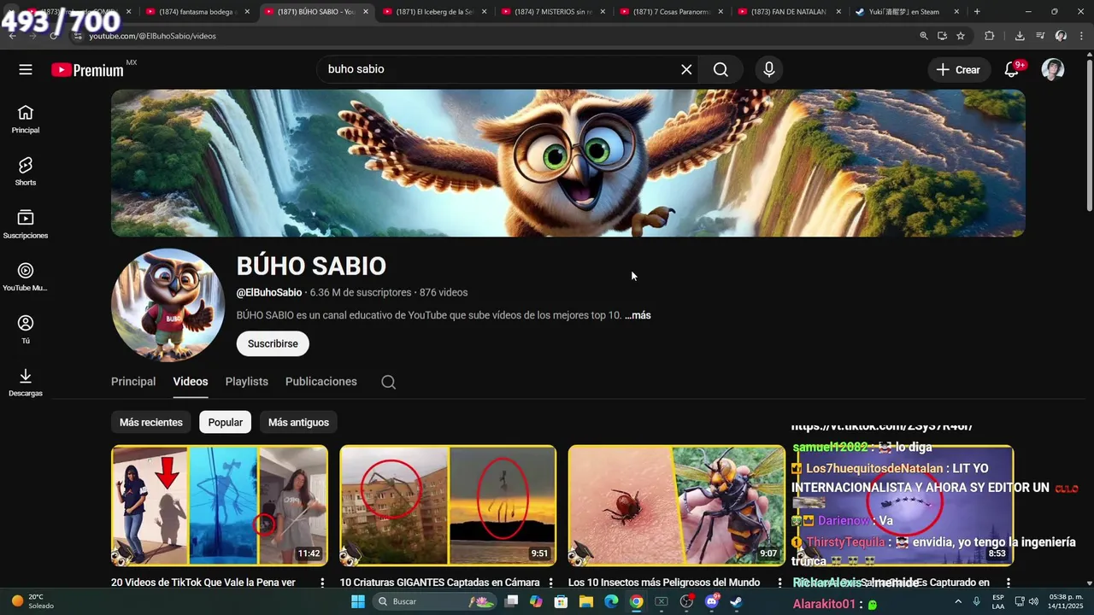Image resolution: width=1094 pixels, height=615 pixels.
Task: Open options menu for 10 Criaturas GIGANTES
Action: tap(550, 583)
